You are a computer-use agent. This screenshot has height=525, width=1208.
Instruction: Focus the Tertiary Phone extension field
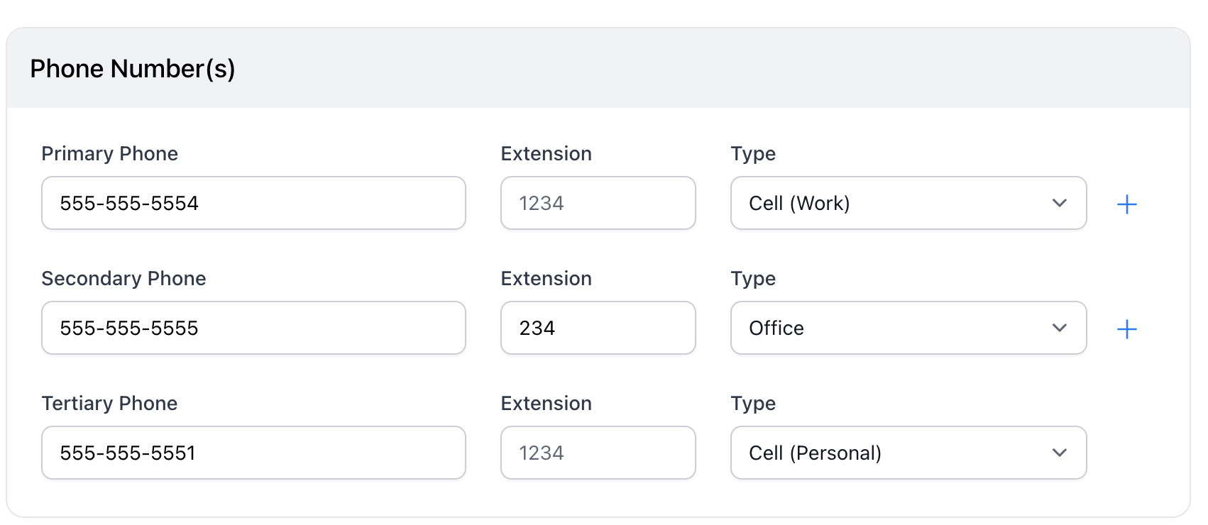pyautogui.click(x=598, y=453)
